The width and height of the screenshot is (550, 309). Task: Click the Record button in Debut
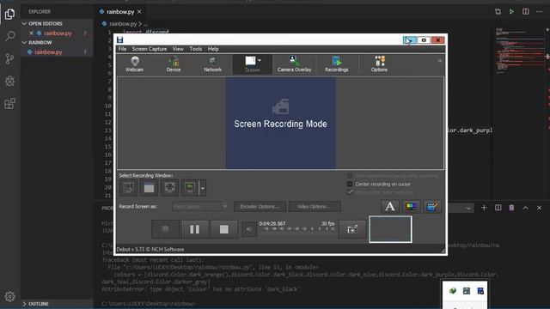coord(165,229)
